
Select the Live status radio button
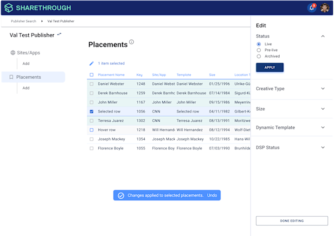click(x=259, y=44)
